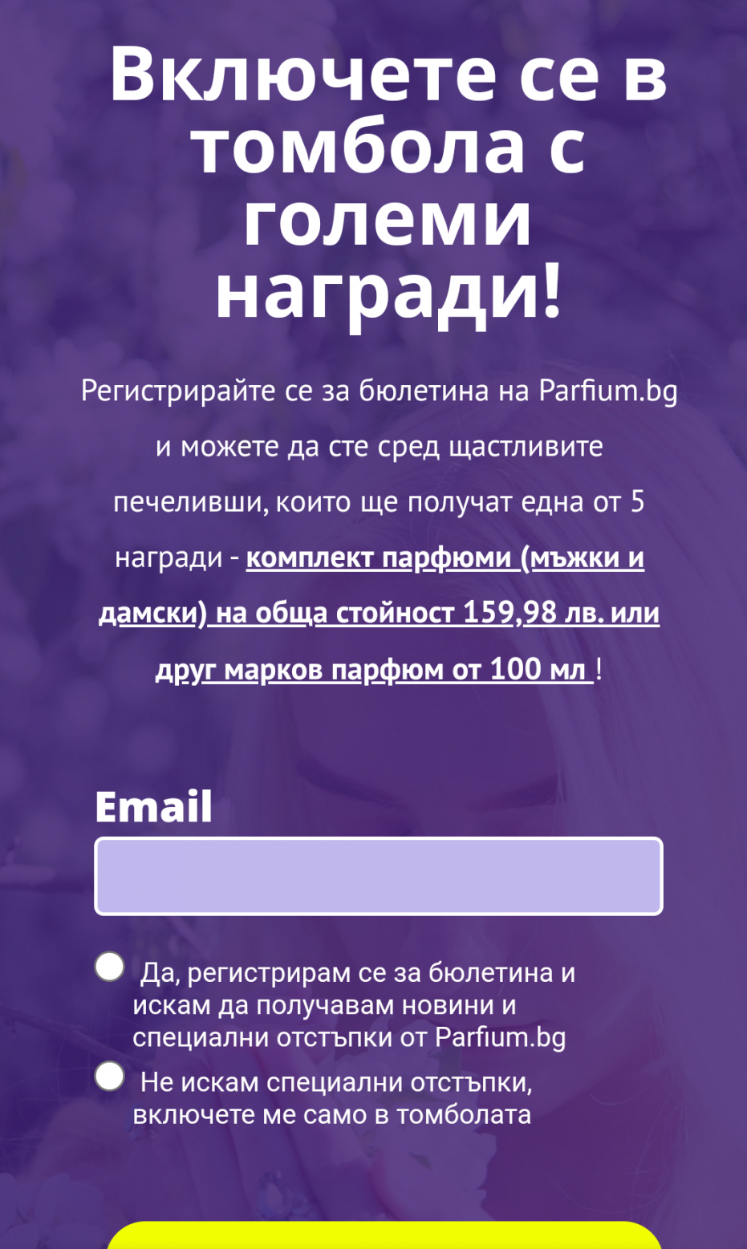This screenshot has height=1249, width=747.
Task: Click the 'Email' field label
Action: tap(153, 806)
